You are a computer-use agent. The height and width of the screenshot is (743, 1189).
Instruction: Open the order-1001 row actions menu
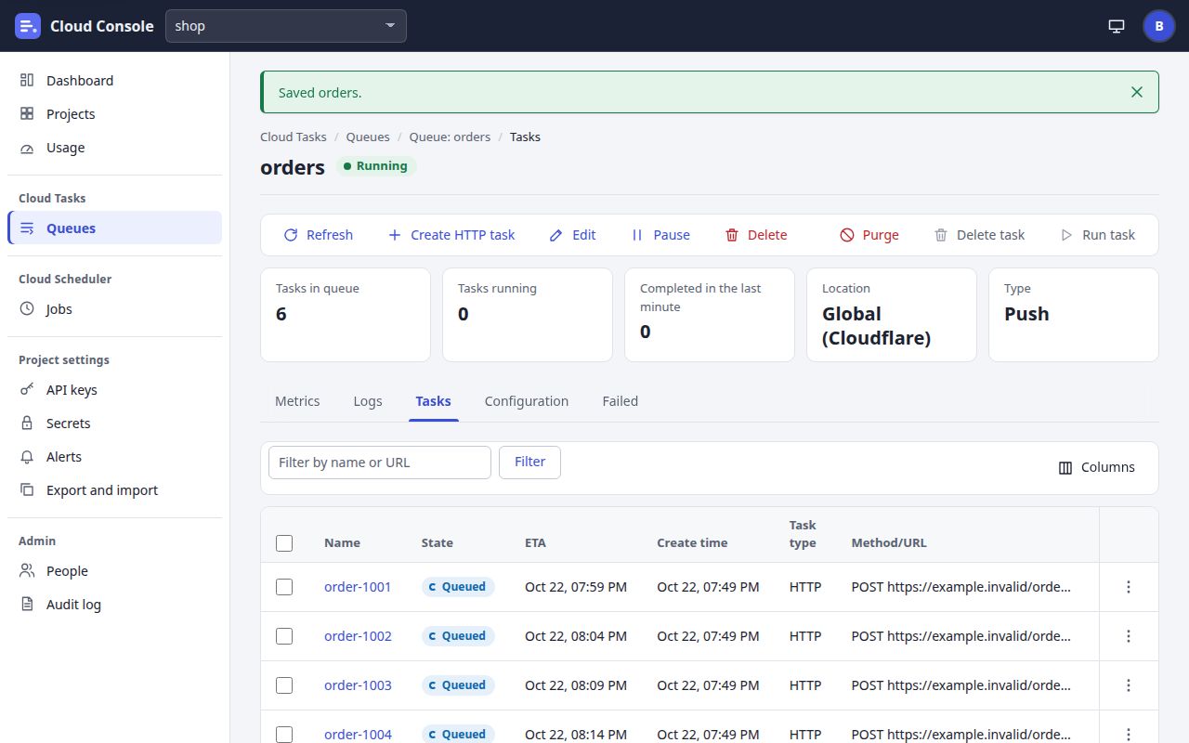1129,587
